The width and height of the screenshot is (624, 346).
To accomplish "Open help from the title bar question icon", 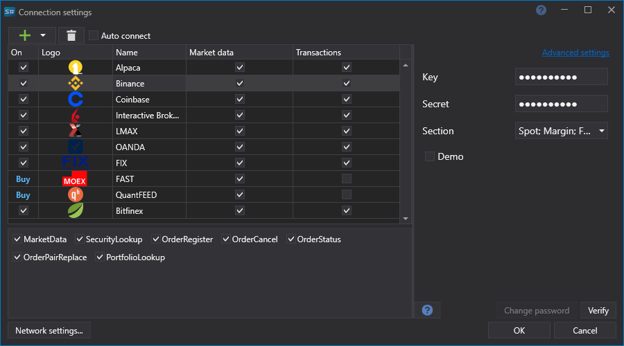I will (x=541, y=10).
